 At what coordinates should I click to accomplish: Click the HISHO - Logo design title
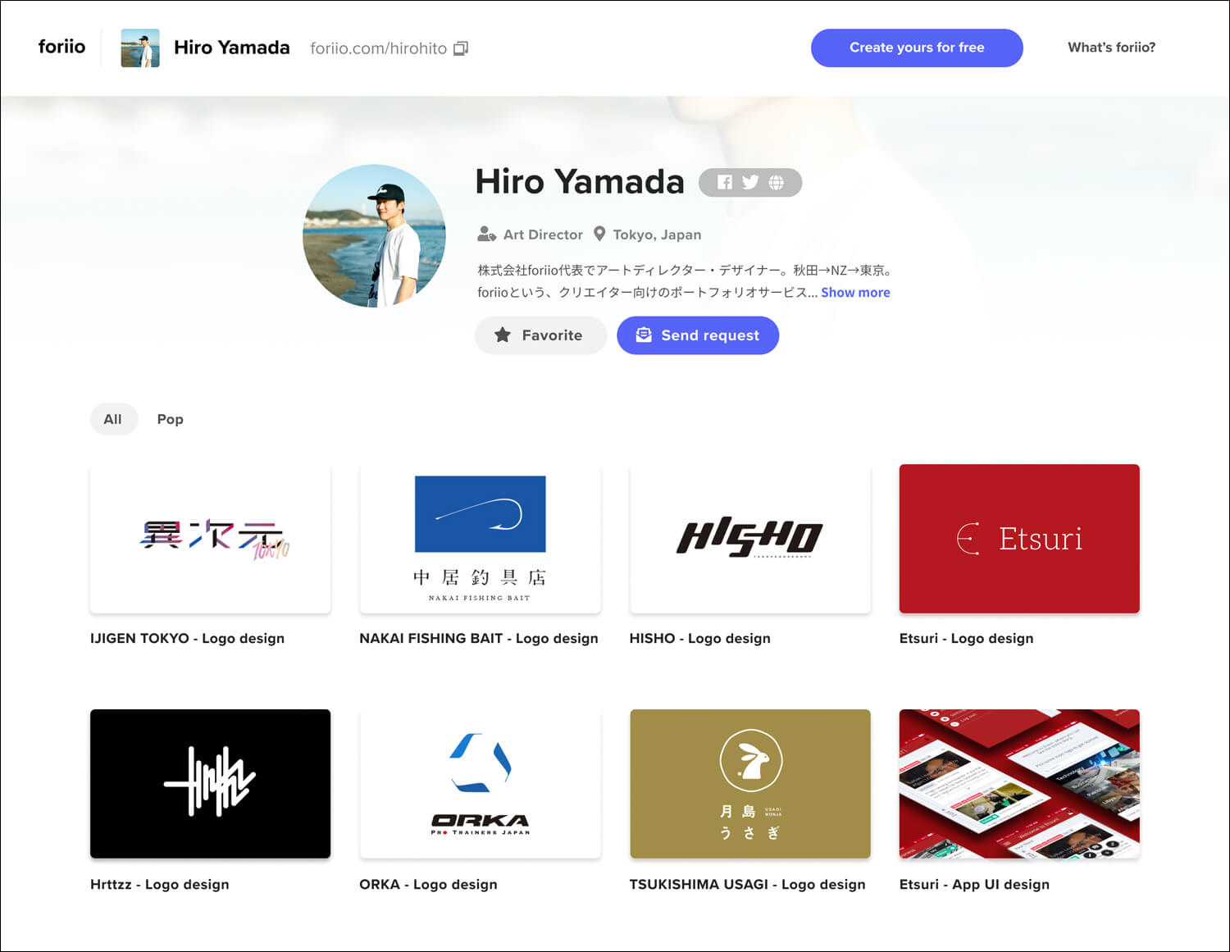click(x=699, y=639)
